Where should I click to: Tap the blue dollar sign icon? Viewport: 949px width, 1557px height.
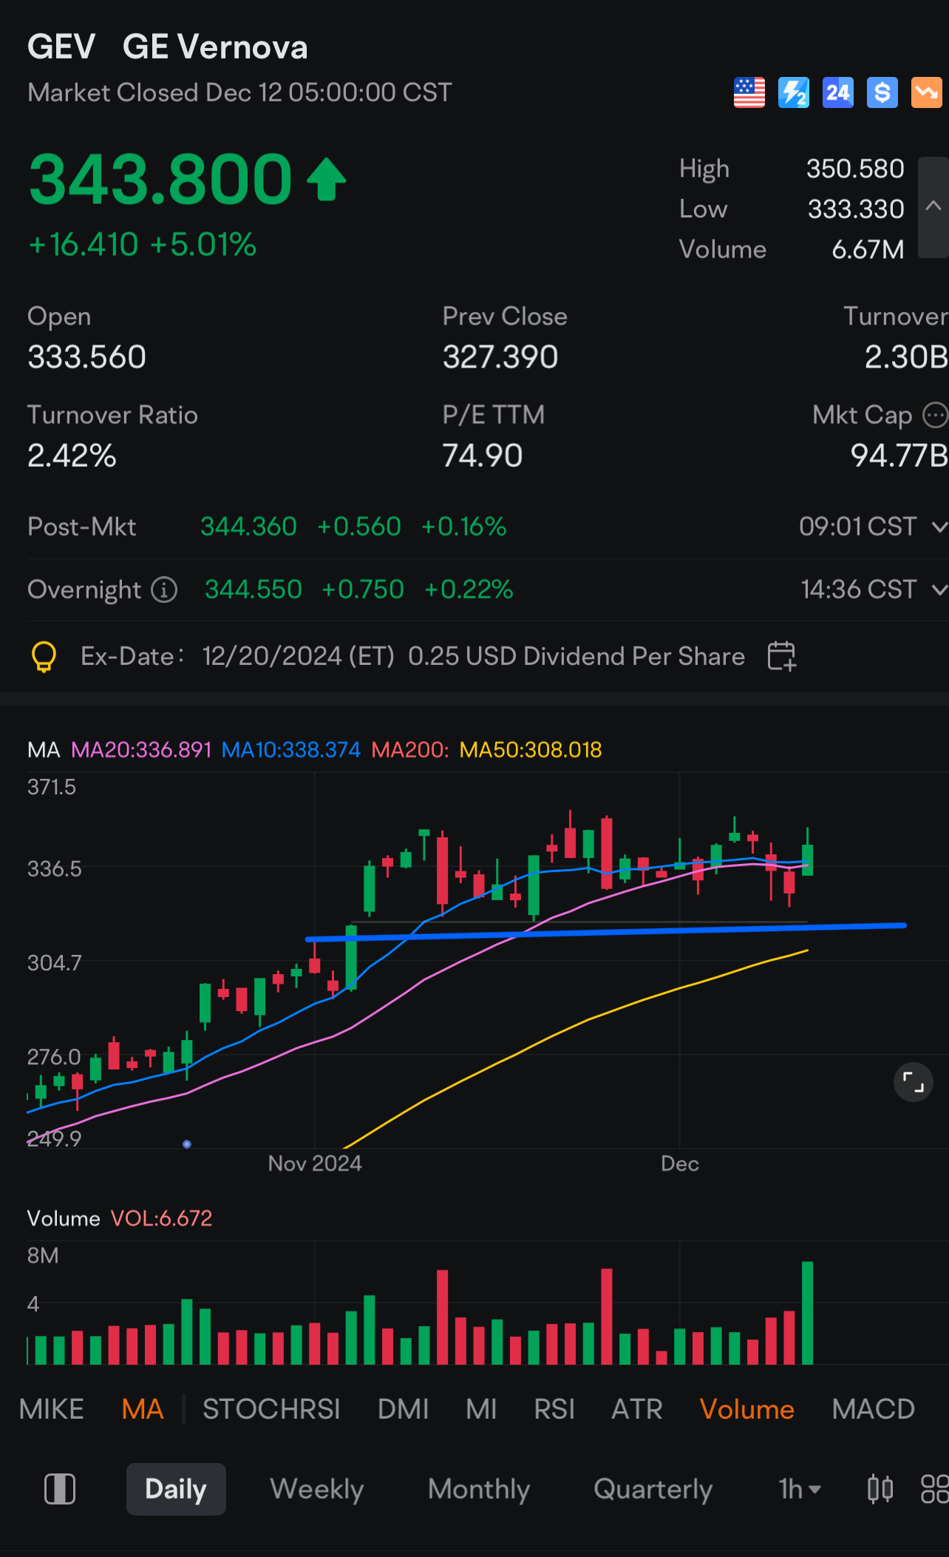[882, 92]
